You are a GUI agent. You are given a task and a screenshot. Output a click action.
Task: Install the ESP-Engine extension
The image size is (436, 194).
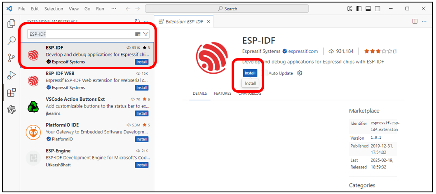[141, 165]
